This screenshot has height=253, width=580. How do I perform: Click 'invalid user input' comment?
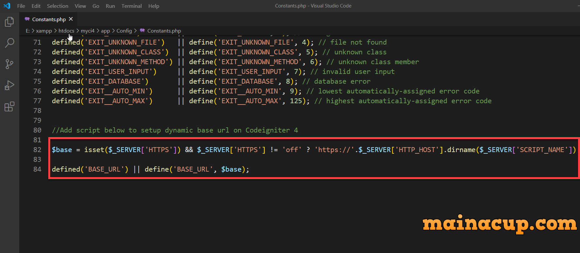[x=353, y=72]
